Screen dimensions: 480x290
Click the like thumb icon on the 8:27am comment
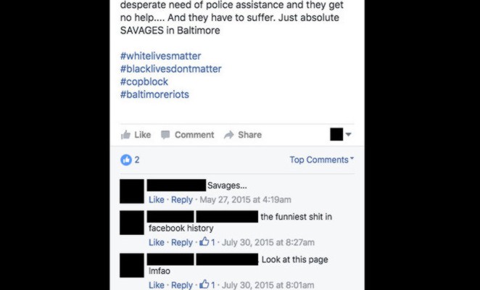click(x=204, y=242)
